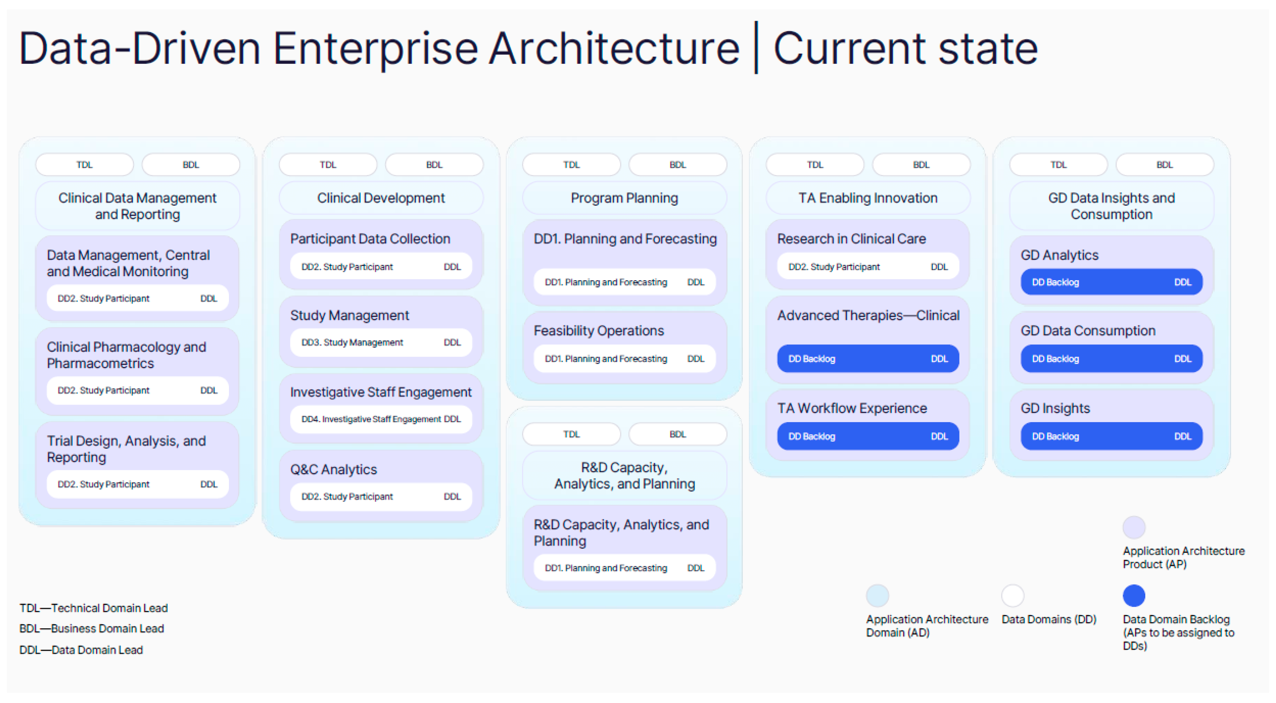Click DD2. Study Participant row under Q&C Analytics
The height and width of the screenshot is (703, 1276).
[380, 497]
